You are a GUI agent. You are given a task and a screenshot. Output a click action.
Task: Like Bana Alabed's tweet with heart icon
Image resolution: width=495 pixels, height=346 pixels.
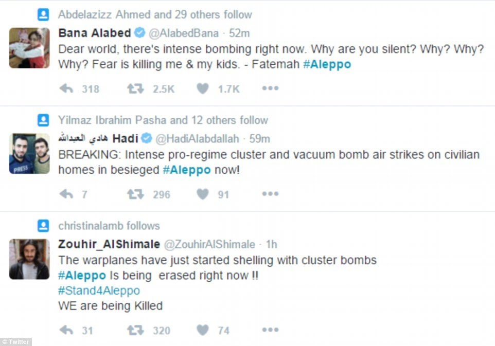[x=203, y=88]
